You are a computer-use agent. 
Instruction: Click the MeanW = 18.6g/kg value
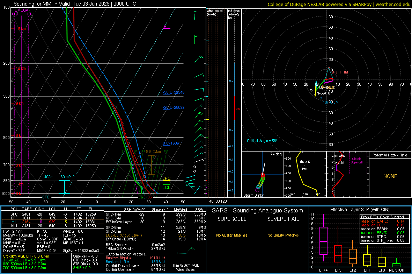pyautogui.click(x=18, y=235)
